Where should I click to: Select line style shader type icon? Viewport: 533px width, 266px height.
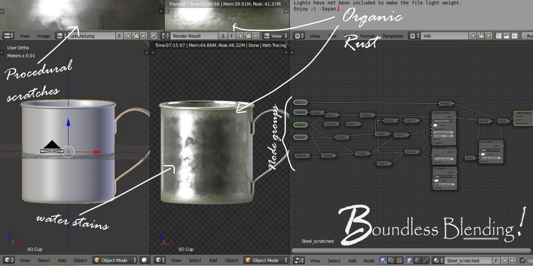tap(425, 260)
